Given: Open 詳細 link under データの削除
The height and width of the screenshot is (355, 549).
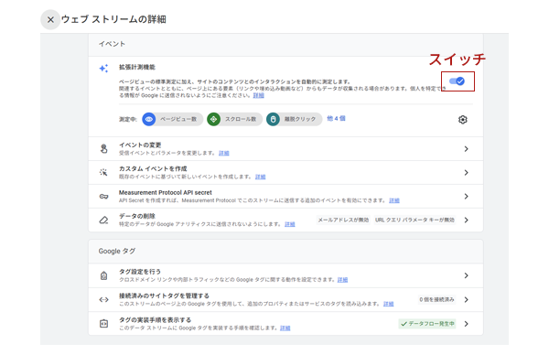Looking at the screenshot, I should [x=289, y=224].
